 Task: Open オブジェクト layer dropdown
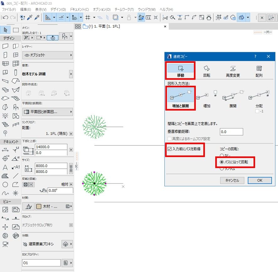pos(47,55)
